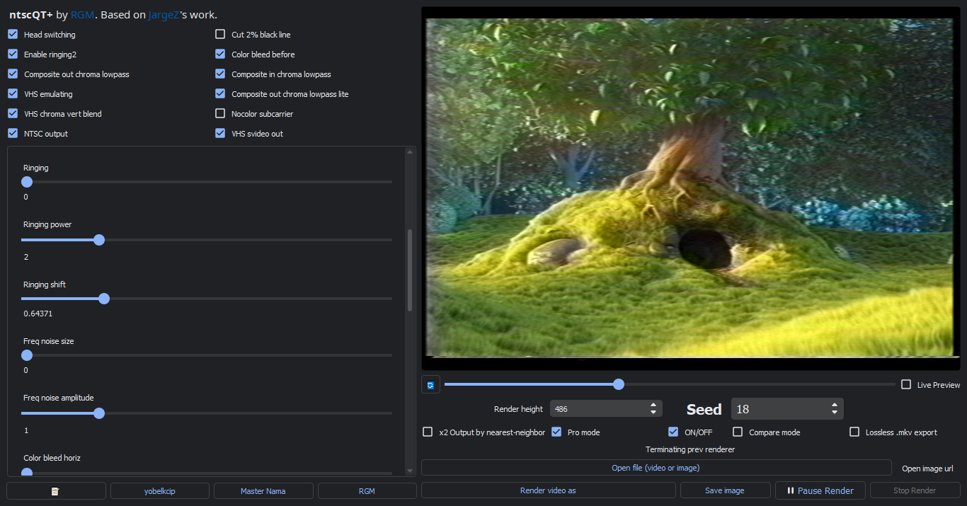
Task: Pause Render with the pause icon button
Action: coord(820,490)
